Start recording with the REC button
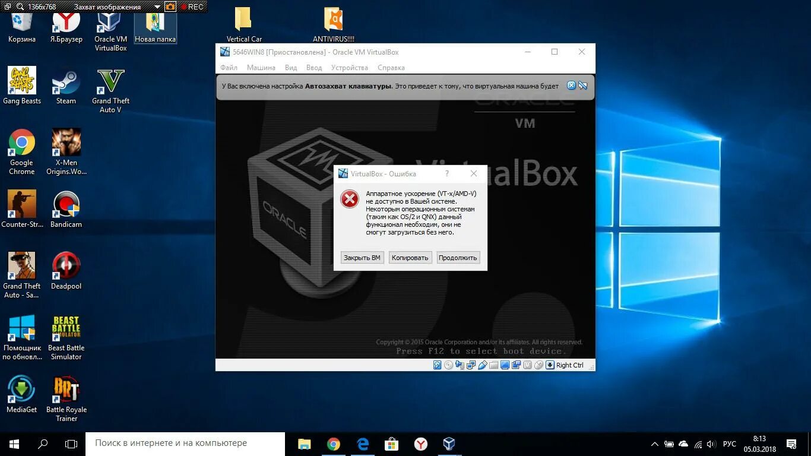The width and height of the screenshot is (811, 456). 192,7
